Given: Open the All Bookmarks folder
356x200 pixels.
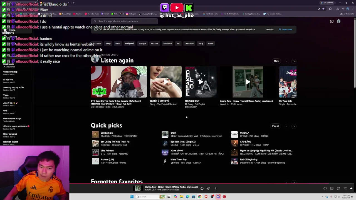Looking at the screenshot, I should pyautogui.click(x=347, y=14).
